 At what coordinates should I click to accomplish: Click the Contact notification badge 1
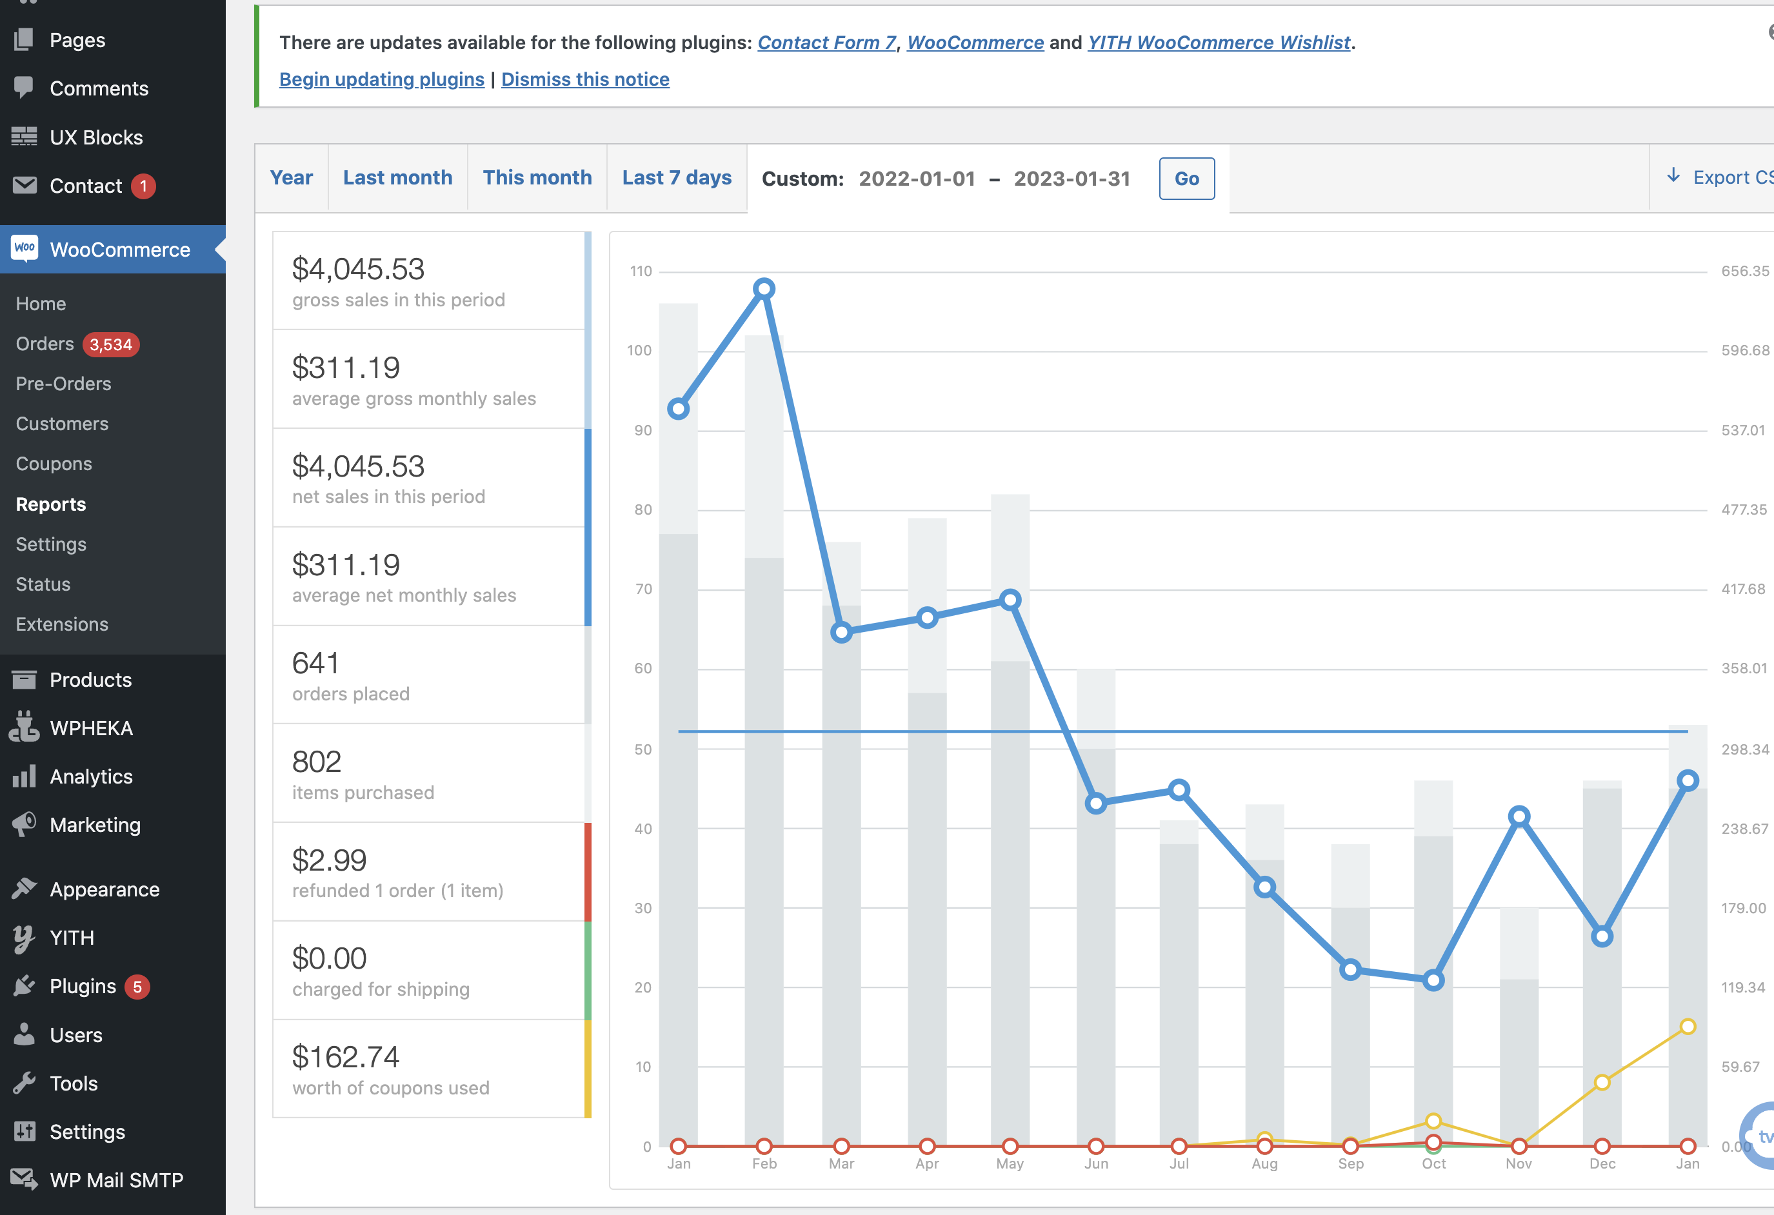click(143, 186)
